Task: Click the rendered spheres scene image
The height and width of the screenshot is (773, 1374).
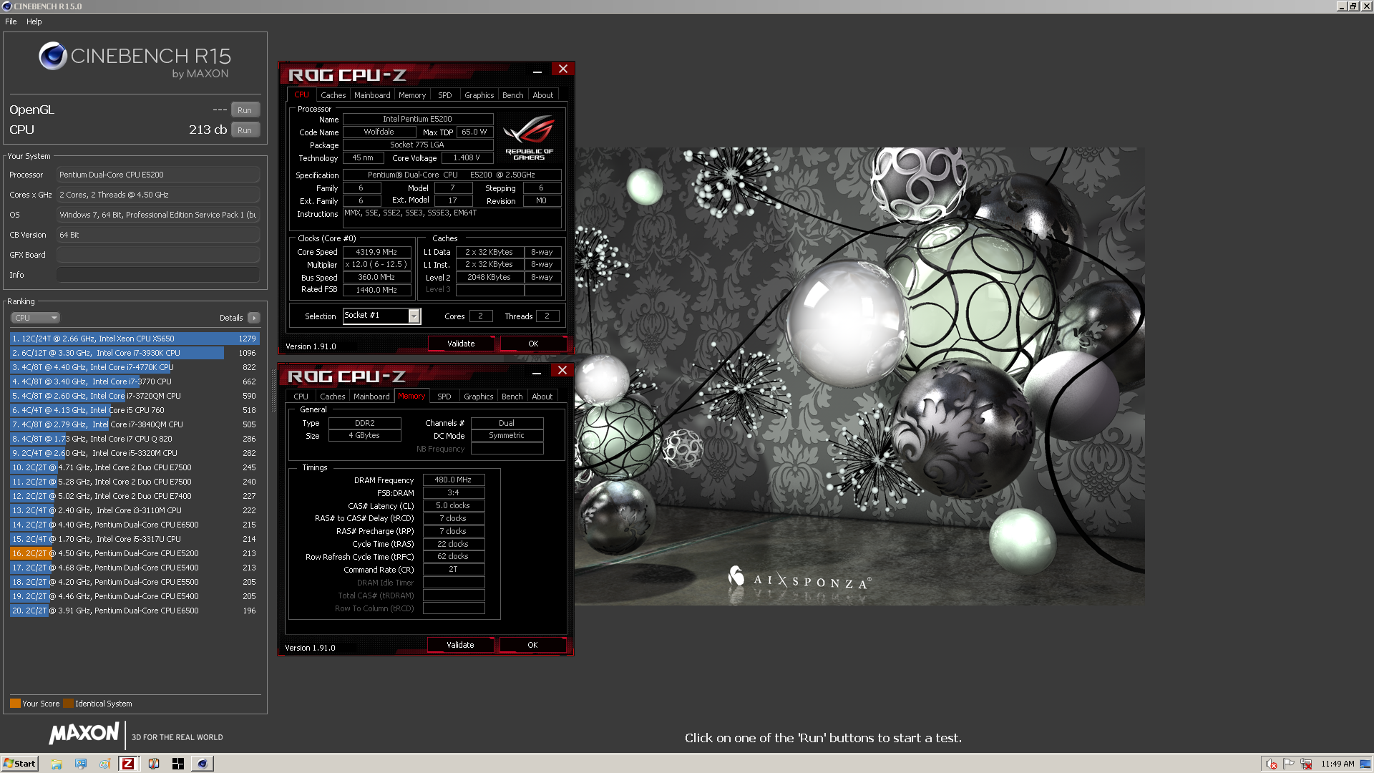Action: pos(859,376)
